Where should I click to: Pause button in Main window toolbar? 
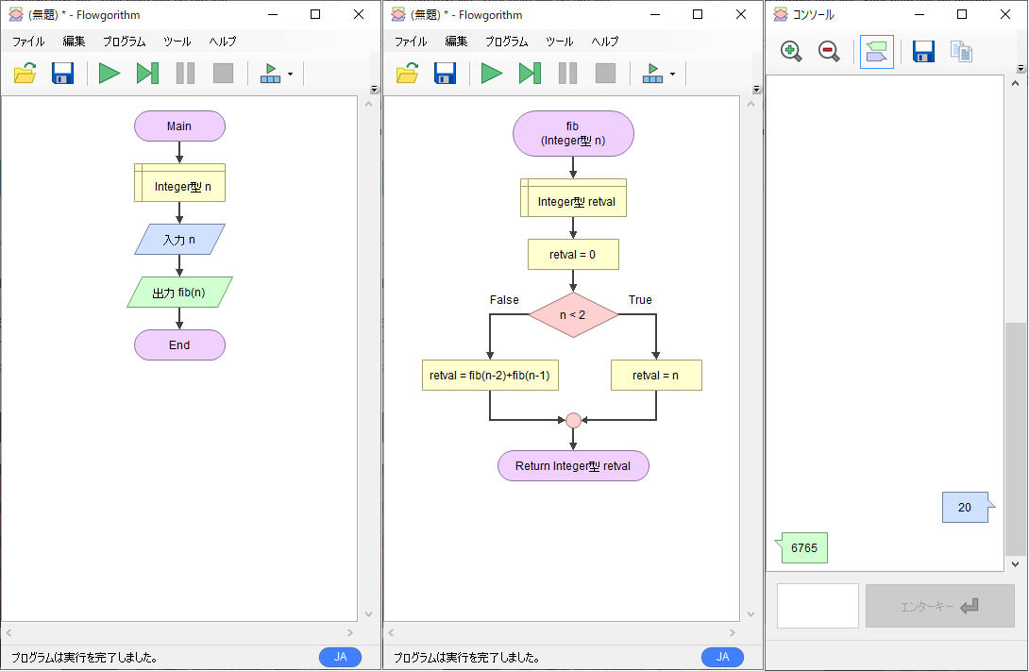coord(185,74)
